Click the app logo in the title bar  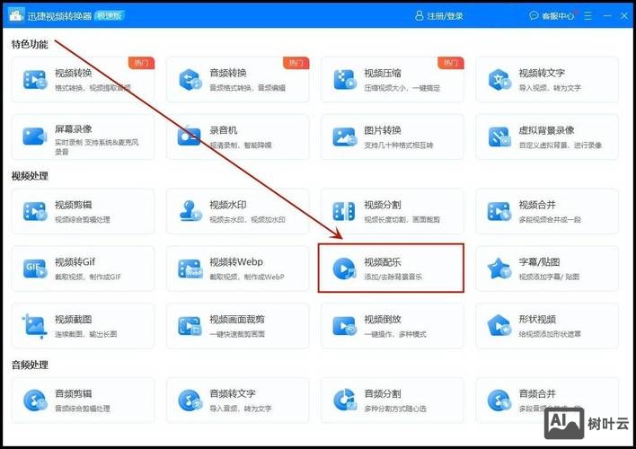tap(17, 15)
